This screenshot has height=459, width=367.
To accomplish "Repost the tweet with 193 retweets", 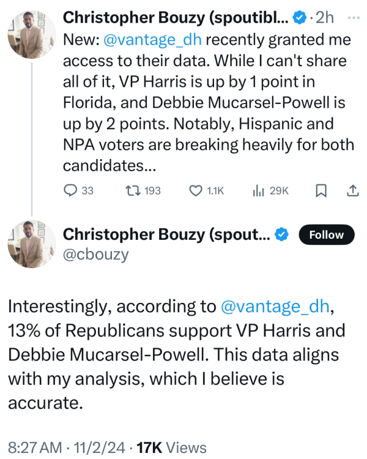I will click(131, 191).
